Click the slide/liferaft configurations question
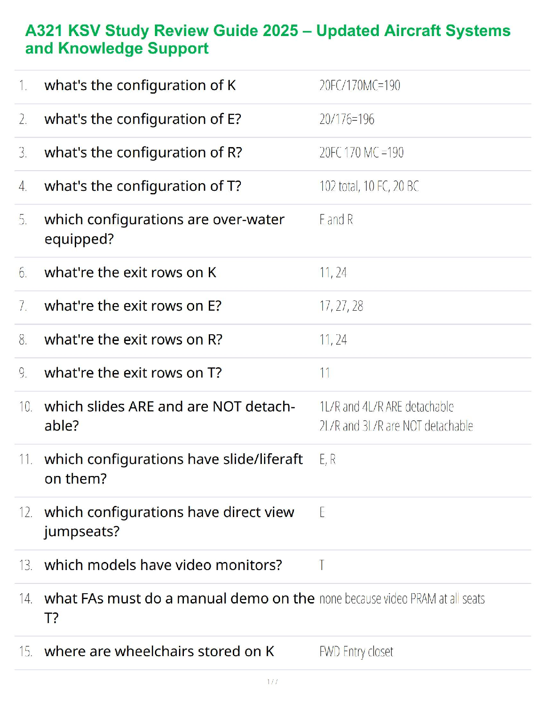Viewport: 545px width, 706px height. (x=173, y=468)
